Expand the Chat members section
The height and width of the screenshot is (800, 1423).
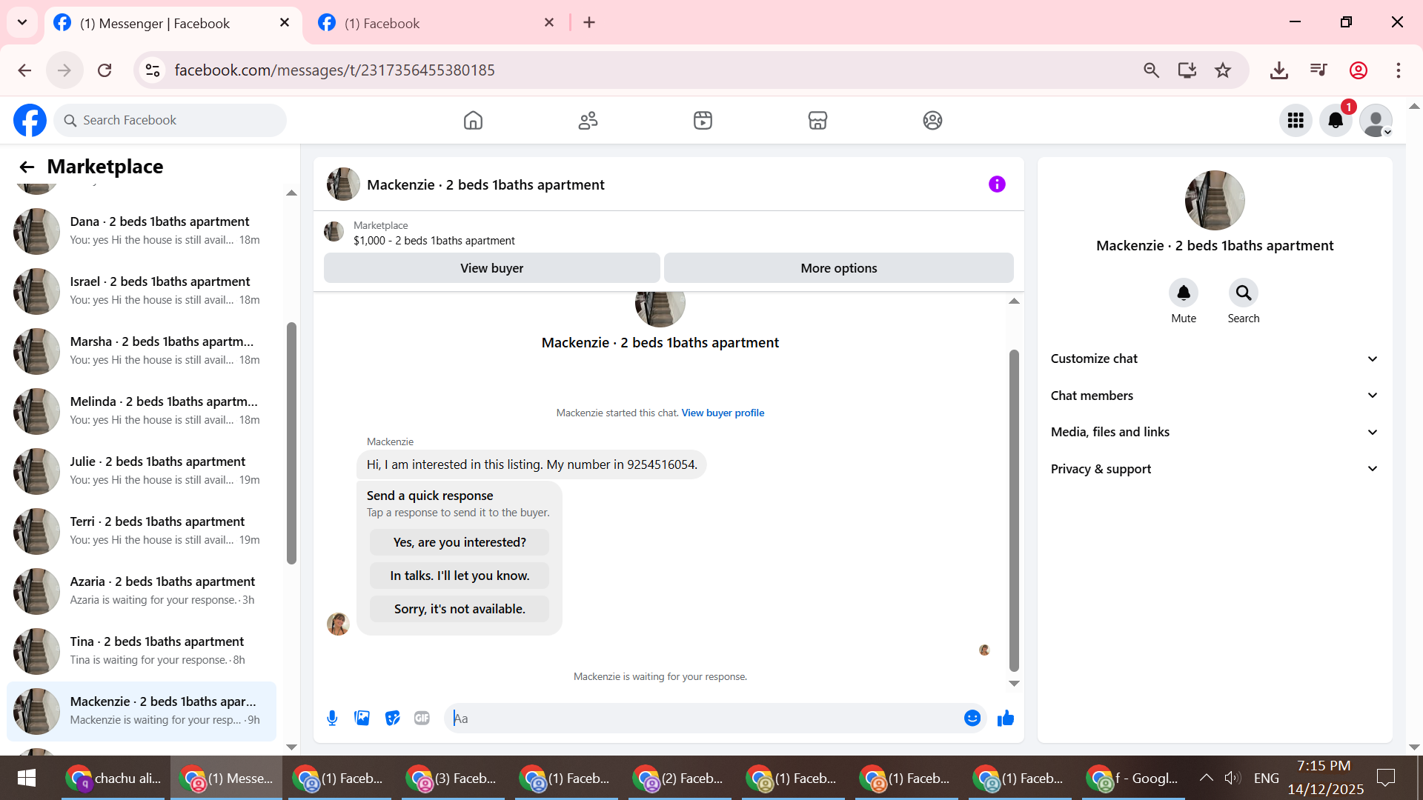point(1214,396)
